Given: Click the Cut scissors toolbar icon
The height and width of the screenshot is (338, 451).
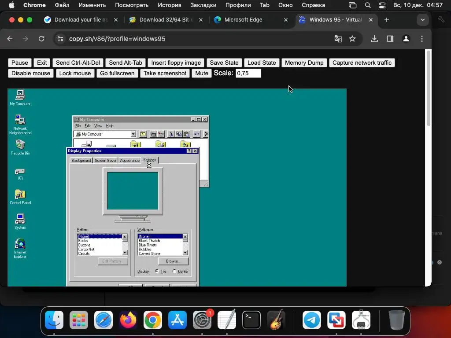Looking at the screenshot, I should coord(171,134).
